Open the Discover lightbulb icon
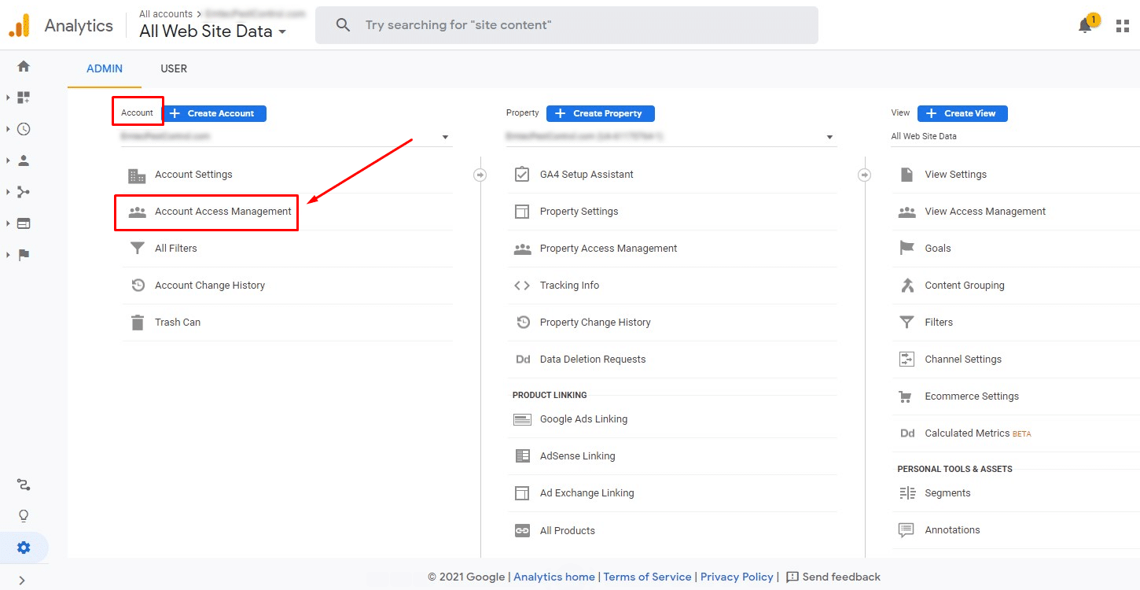1140x590 pixels. pos(24,516)
